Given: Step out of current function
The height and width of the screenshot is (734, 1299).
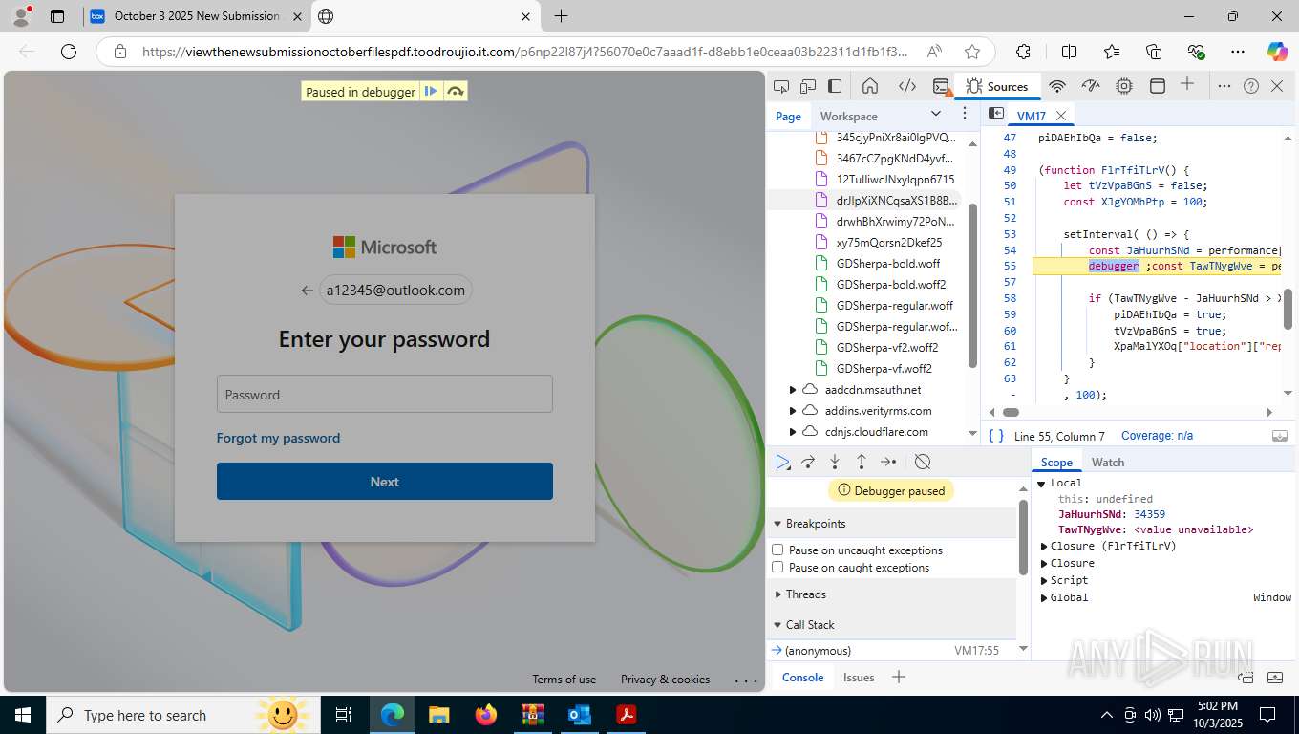Looking at the screenshot, I should point(862,462).
